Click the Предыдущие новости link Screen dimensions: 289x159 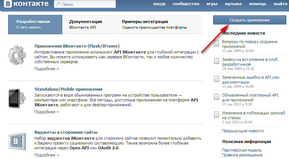[243, 131]
